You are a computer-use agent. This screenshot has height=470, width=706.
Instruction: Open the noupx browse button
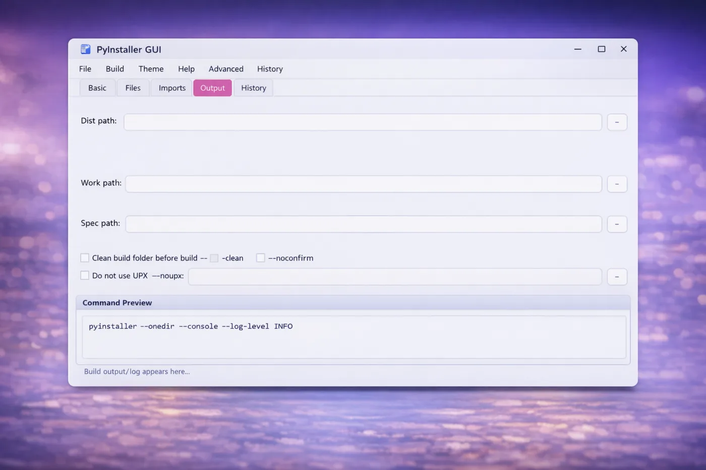617,277
